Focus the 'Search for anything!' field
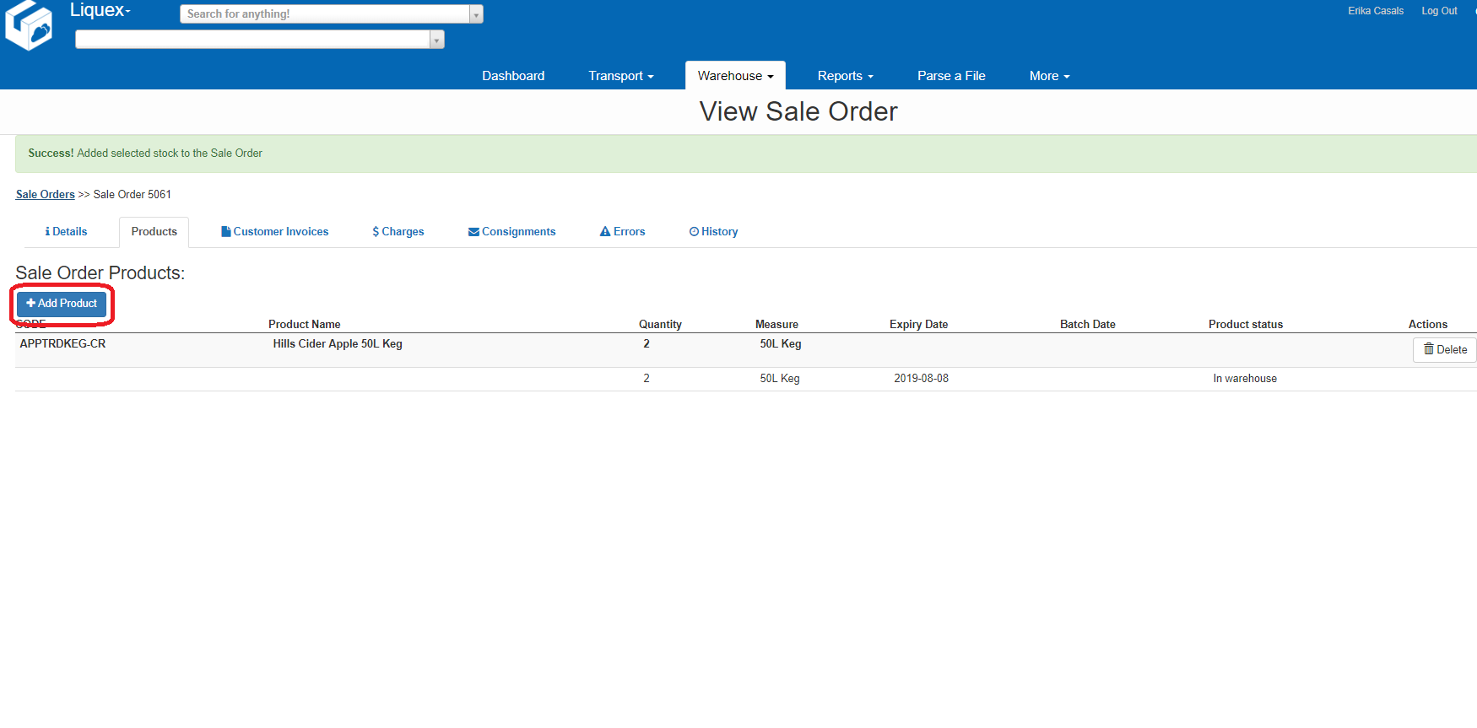The width and height of the screenshot is (1477, 728). point(325,14)
